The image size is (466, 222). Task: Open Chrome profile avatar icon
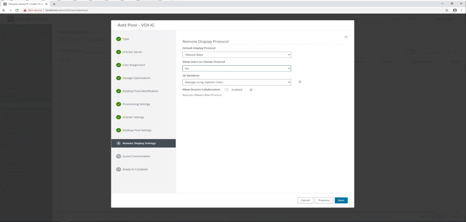[x=455, y=10]
